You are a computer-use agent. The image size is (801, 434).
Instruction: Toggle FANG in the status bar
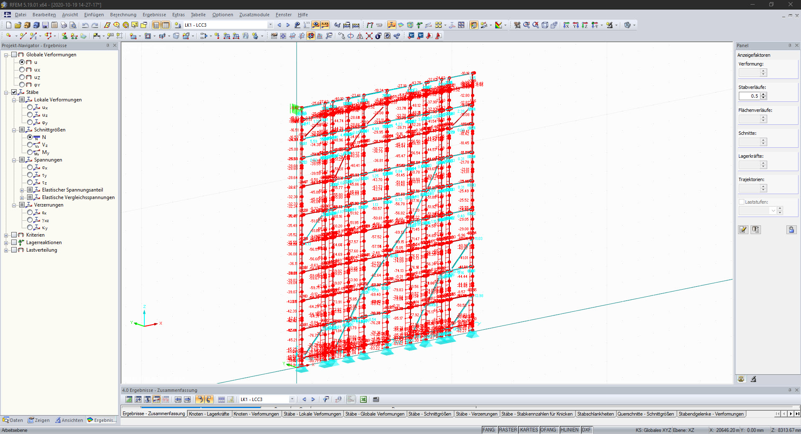(489, 430)
